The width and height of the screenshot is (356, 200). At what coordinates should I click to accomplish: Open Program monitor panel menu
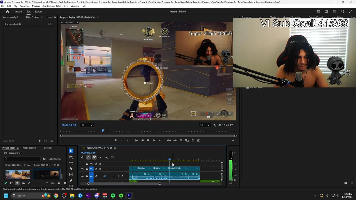[98, 17]
